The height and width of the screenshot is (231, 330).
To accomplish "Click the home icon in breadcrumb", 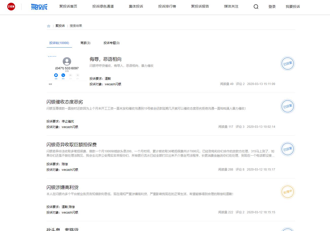I will (x=49, y=26).
